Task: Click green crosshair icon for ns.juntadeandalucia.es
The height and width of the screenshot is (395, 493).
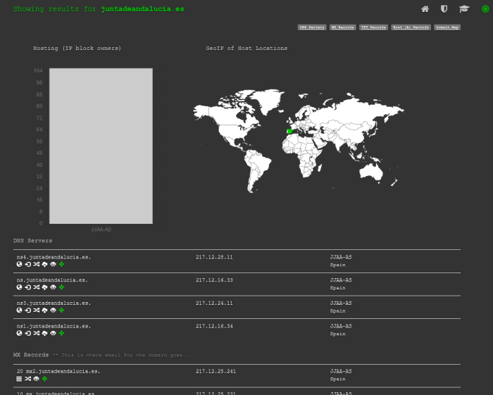Action: [x=62, y=287]
